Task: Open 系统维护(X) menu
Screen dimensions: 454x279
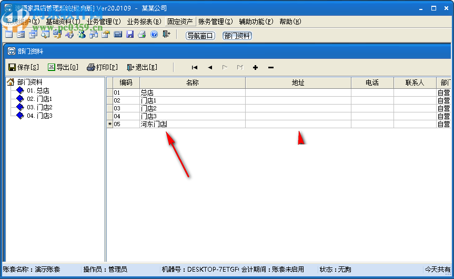Action: point(23,22)
